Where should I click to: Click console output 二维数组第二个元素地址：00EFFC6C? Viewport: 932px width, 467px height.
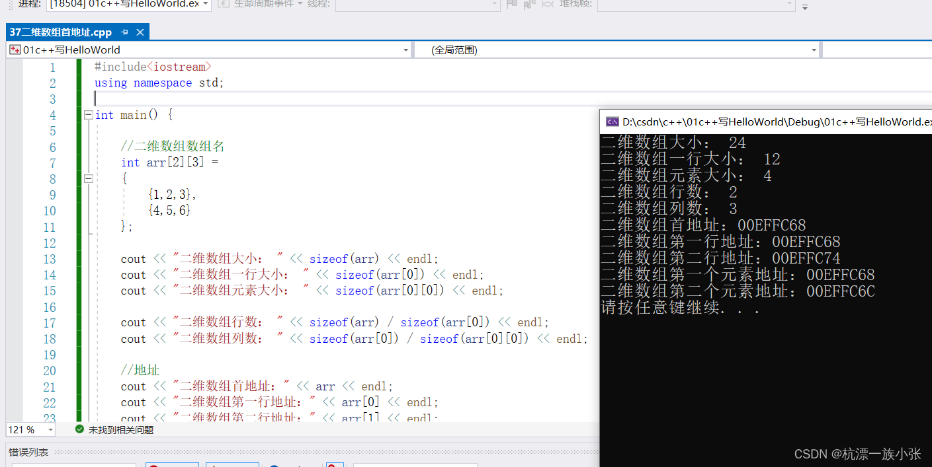tap(738, 291)
